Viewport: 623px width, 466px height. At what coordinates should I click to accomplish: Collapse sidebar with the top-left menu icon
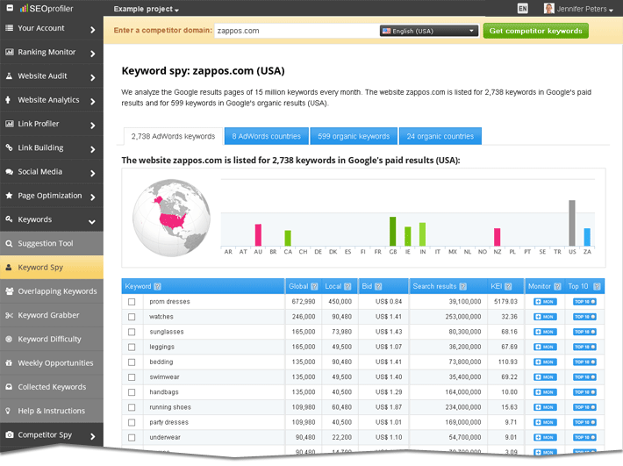tap(10, 8)
